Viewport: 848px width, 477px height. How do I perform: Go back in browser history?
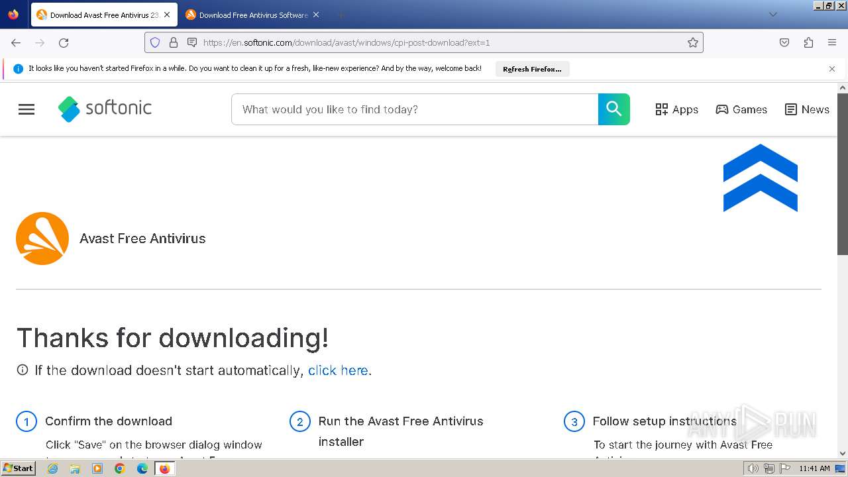coord(16,42)
